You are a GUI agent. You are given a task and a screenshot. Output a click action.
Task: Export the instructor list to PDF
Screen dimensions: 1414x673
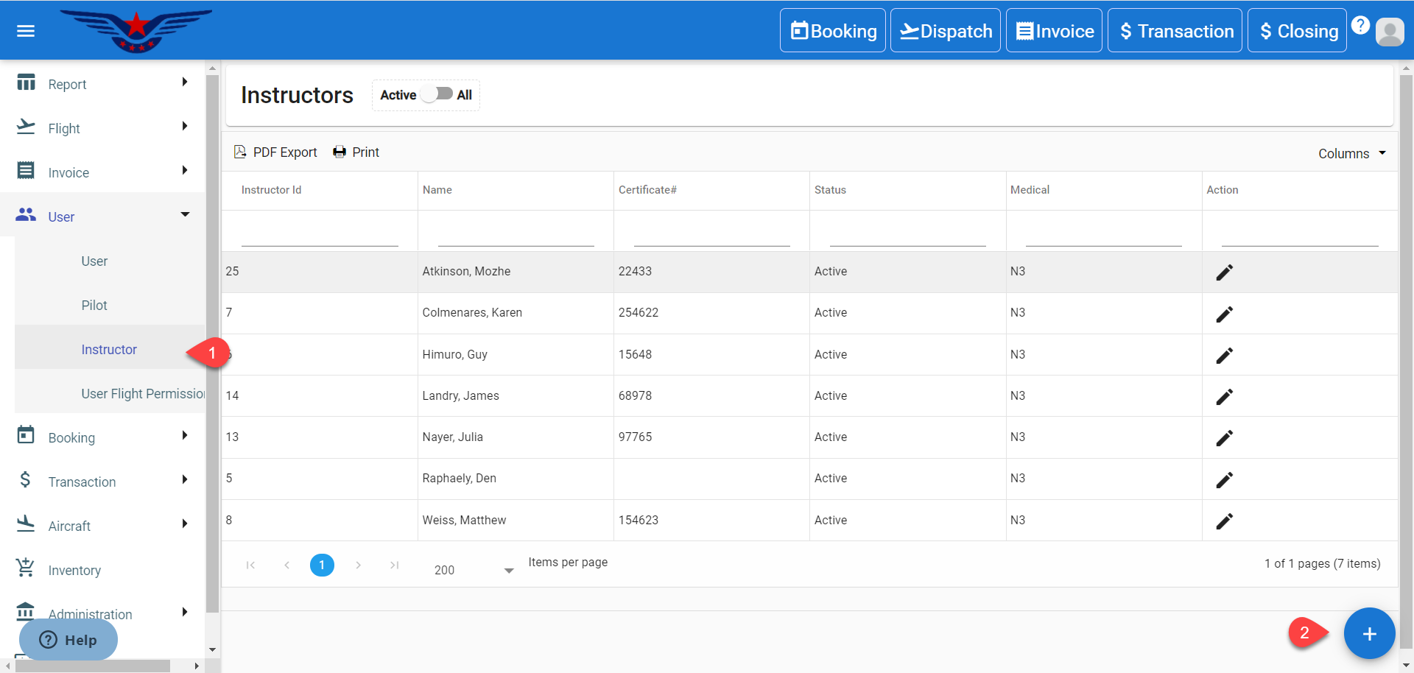coord(275,152)
